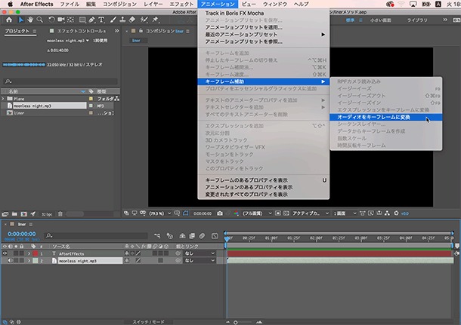Select the Pan Behind anchor point tool

tap(70, 20)
